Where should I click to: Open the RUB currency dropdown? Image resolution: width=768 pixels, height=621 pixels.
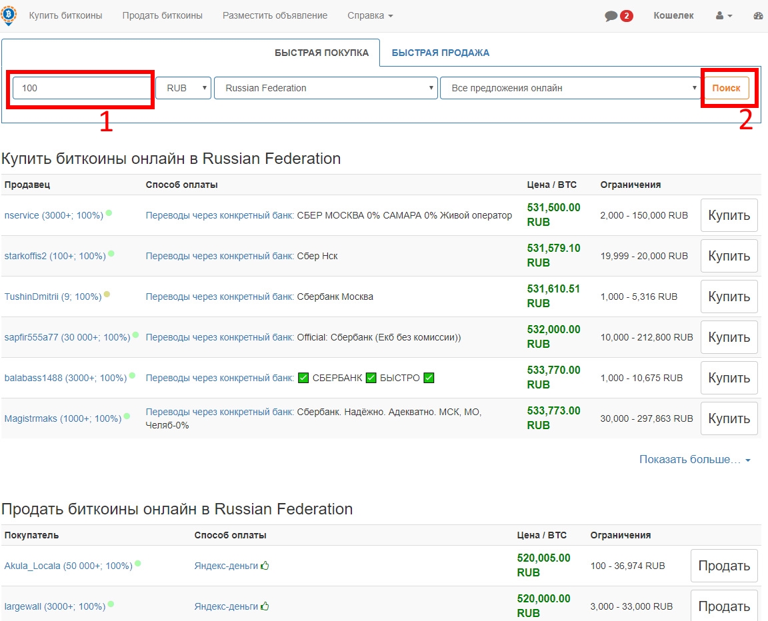183,88
